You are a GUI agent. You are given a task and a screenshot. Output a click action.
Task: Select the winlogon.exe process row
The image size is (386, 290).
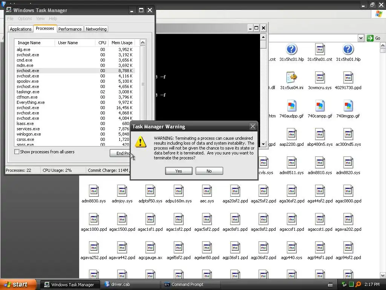tap(72, 134)
